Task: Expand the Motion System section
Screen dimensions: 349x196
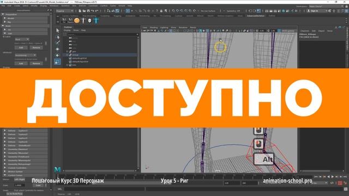Action: (x=5, y=171)
